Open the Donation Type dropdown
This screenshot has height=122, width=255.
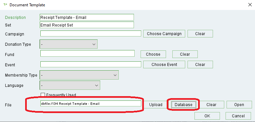coord(68,44)
